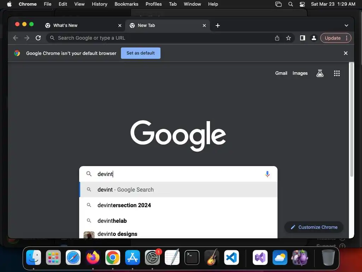
Task: Open Visual Studio Code from the dock
Action: coord(232,257)
